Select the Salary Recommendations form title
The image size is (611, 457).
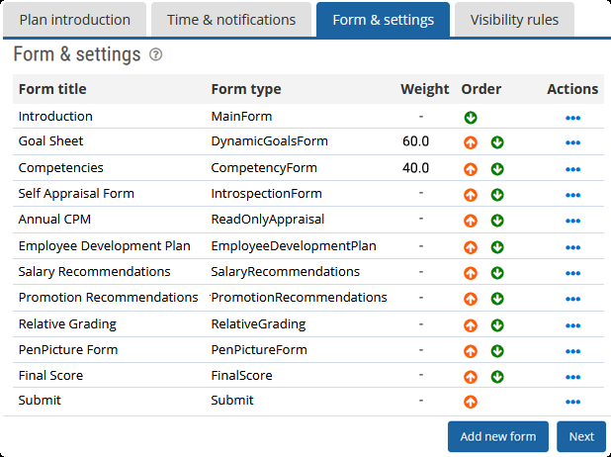tap(94, 271)
